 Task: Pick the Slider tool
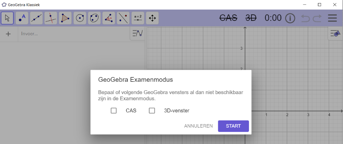click(138, 18)
